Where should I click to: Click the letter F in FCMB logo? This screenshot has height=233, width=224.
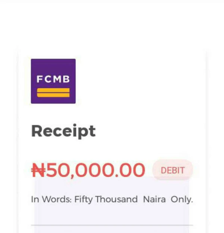coord(40,79)
